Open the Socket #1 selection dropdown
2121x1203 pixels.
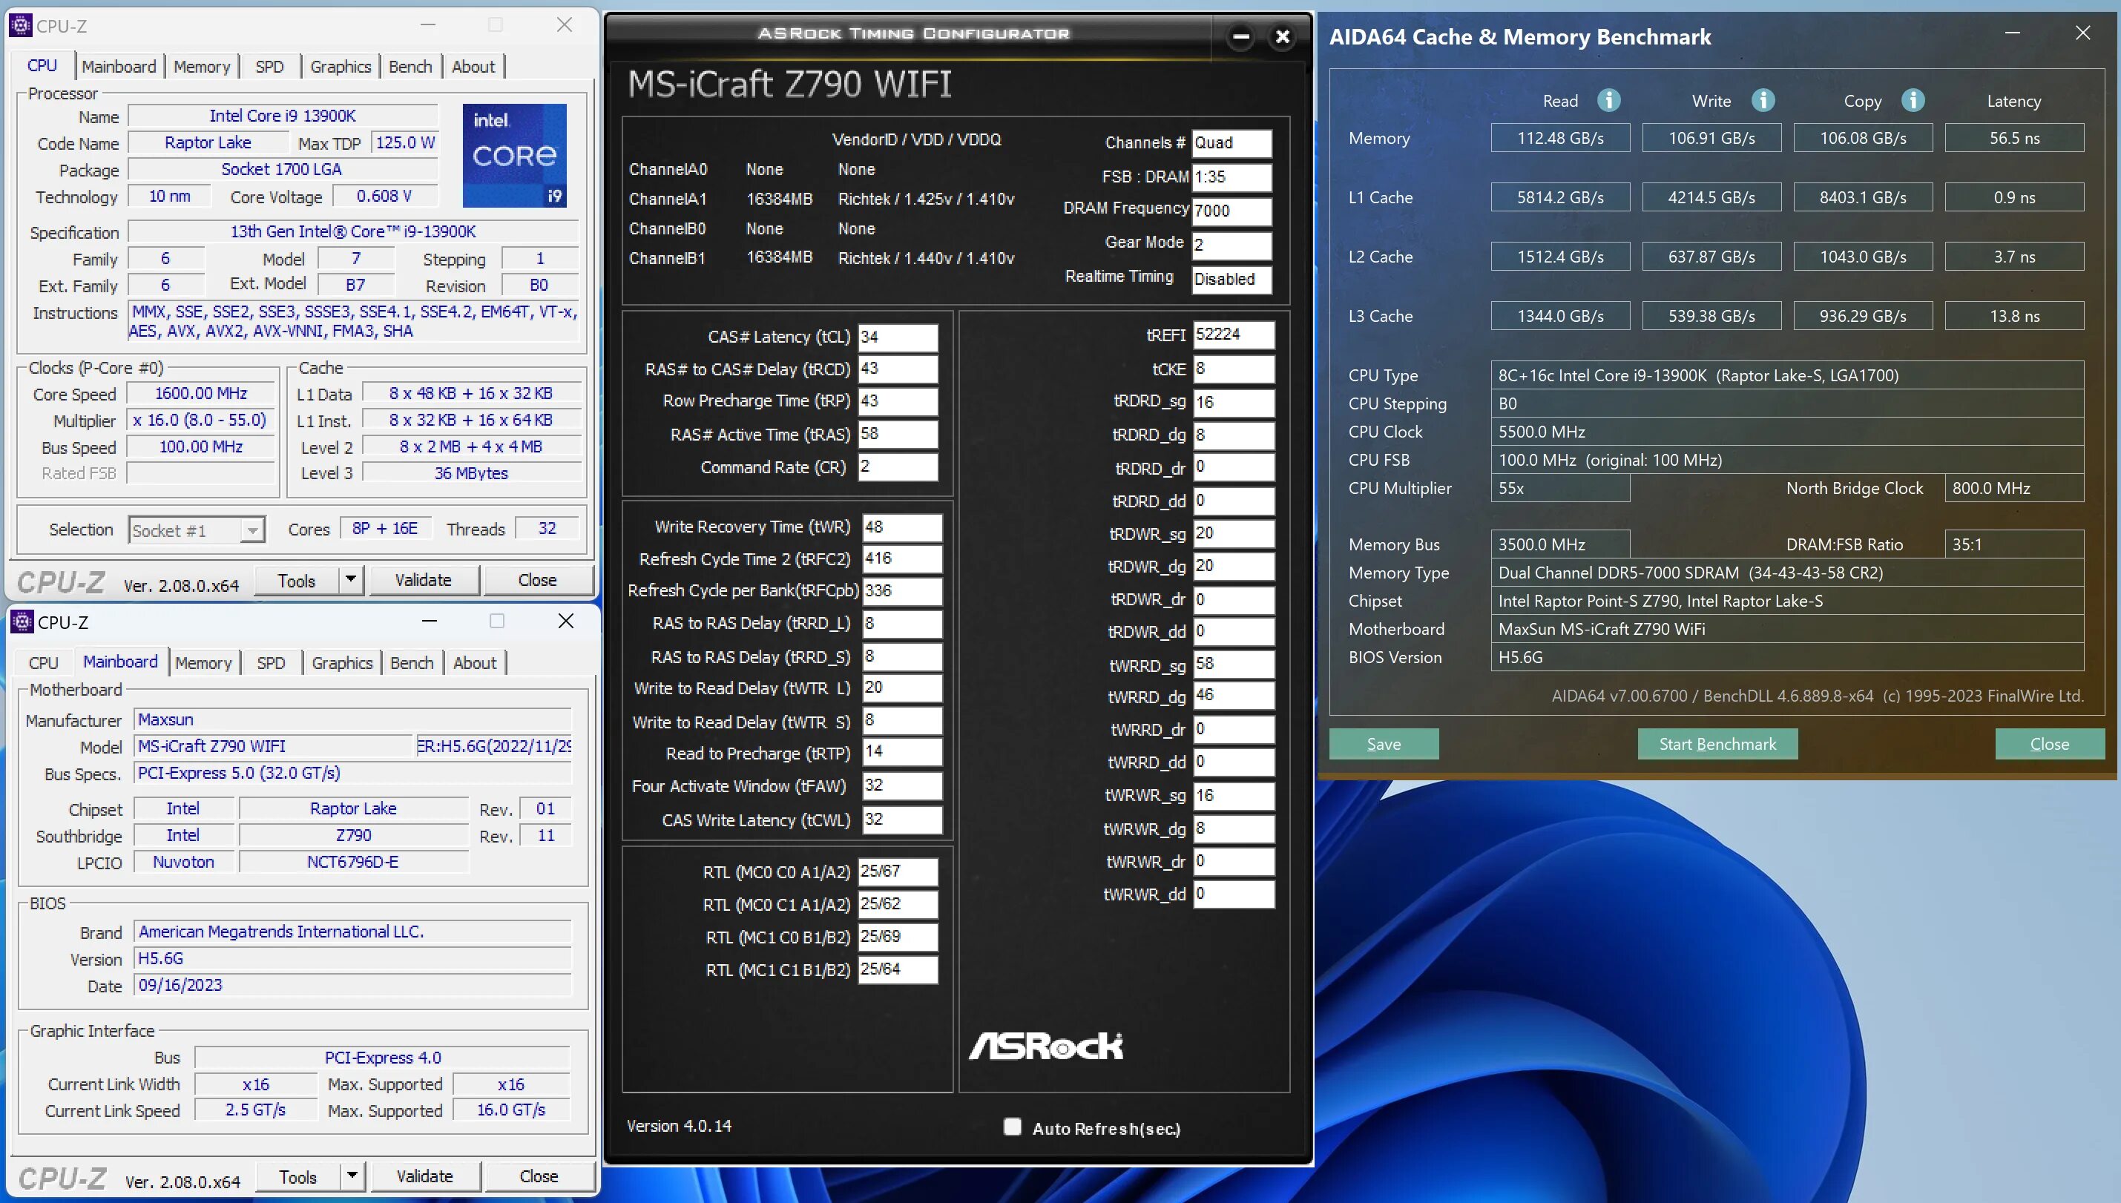252,530
